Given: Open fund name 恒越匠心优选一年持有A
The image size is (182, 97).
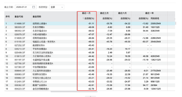Looking at the screenshot, I should [x=44, y=42].
